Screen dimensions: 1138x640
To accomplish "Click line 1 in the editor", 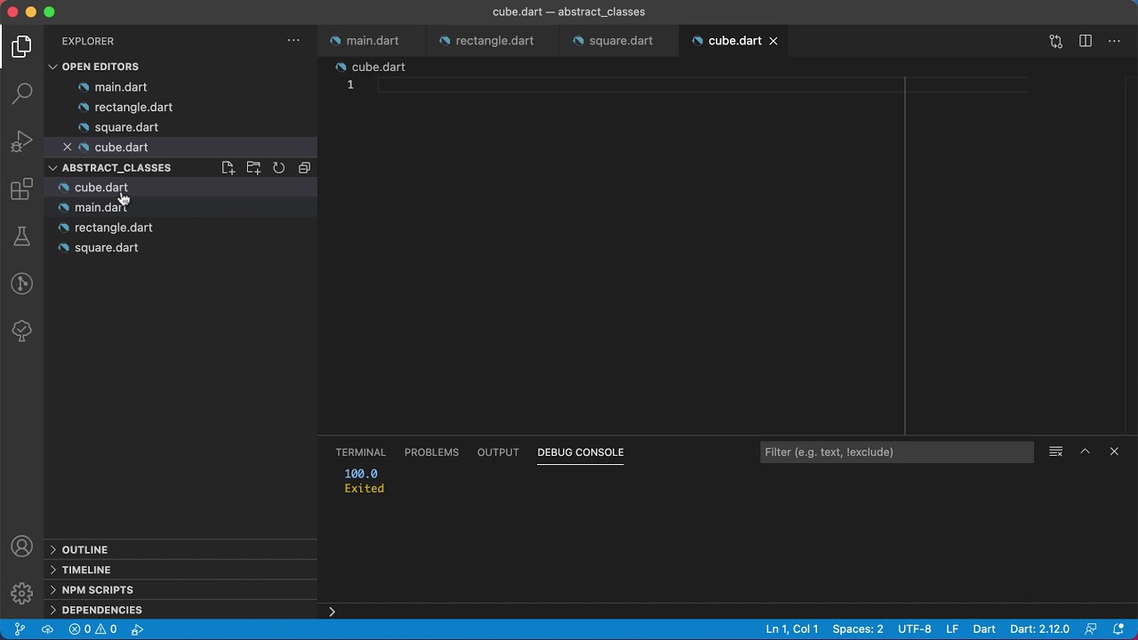I will point(702,84).
